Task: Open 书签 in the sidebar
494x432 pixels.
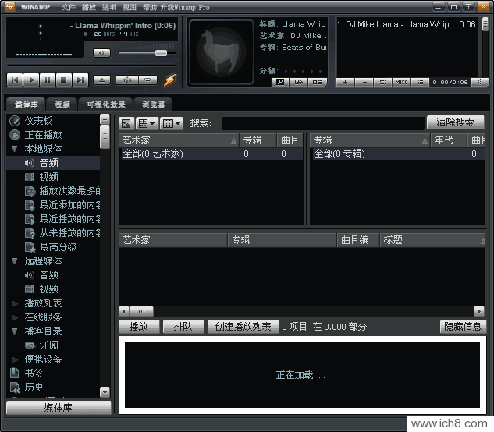Action: (x=34, y=373)
